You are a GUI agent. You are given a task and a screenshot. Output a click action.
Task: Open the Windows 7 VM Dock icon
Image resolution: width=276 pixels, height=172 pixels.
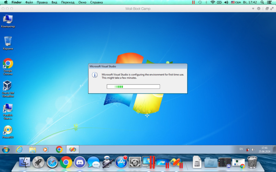pyautogui.click(x=162, y=163)
